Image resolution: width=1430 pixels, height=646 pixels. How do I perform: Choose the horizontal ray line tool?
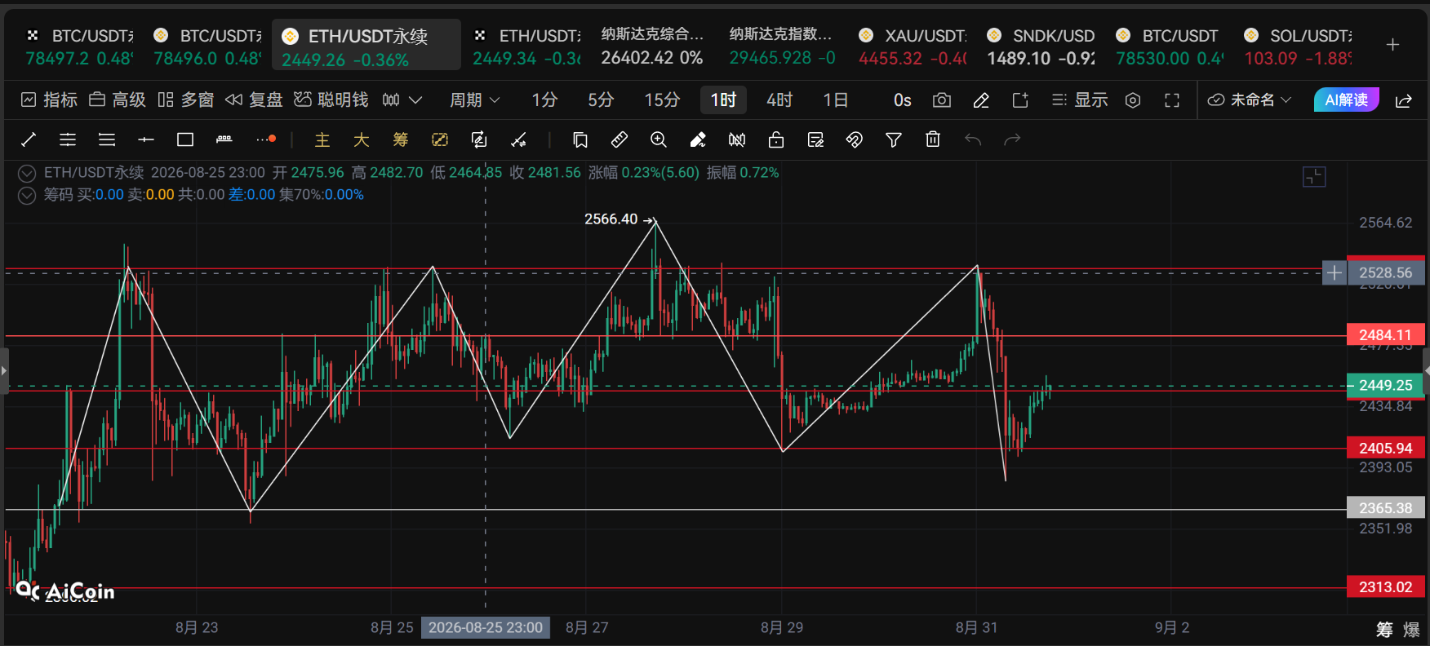[x=146, y=140]
